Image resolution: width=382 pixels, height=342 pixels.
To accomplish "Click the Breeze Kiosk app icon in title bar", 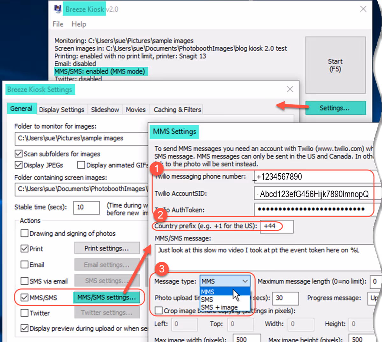I will coord(58,9).
